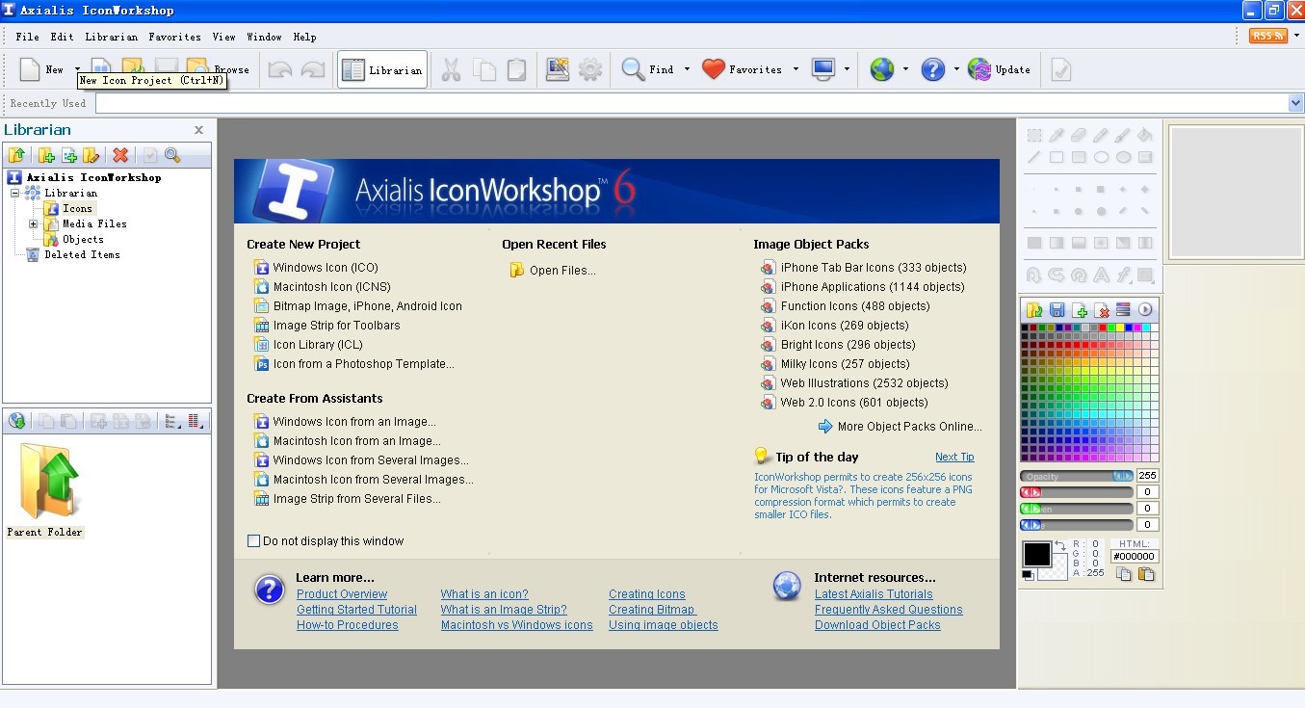Click the save palette floppy disk icon
The image size is (1305, 708).
click(x=1057, y=310)
